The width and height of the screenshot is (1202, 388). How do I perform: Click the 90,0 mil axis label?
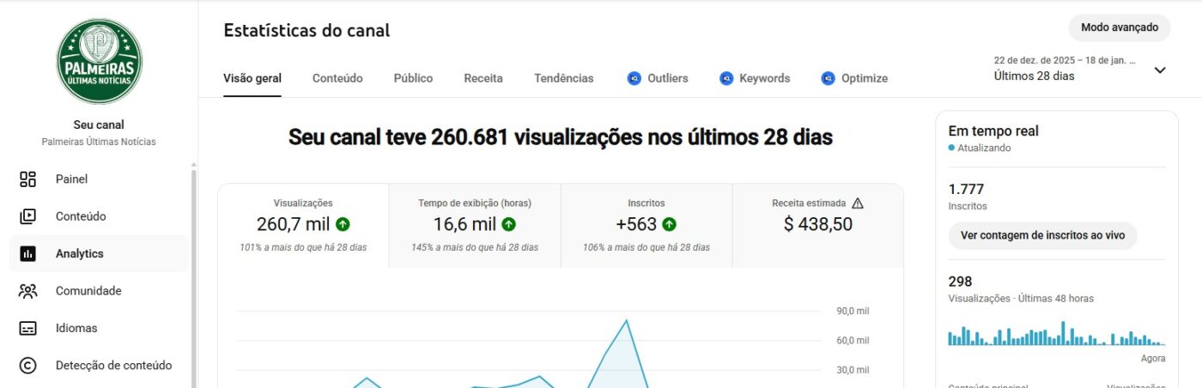pos(853,312)
